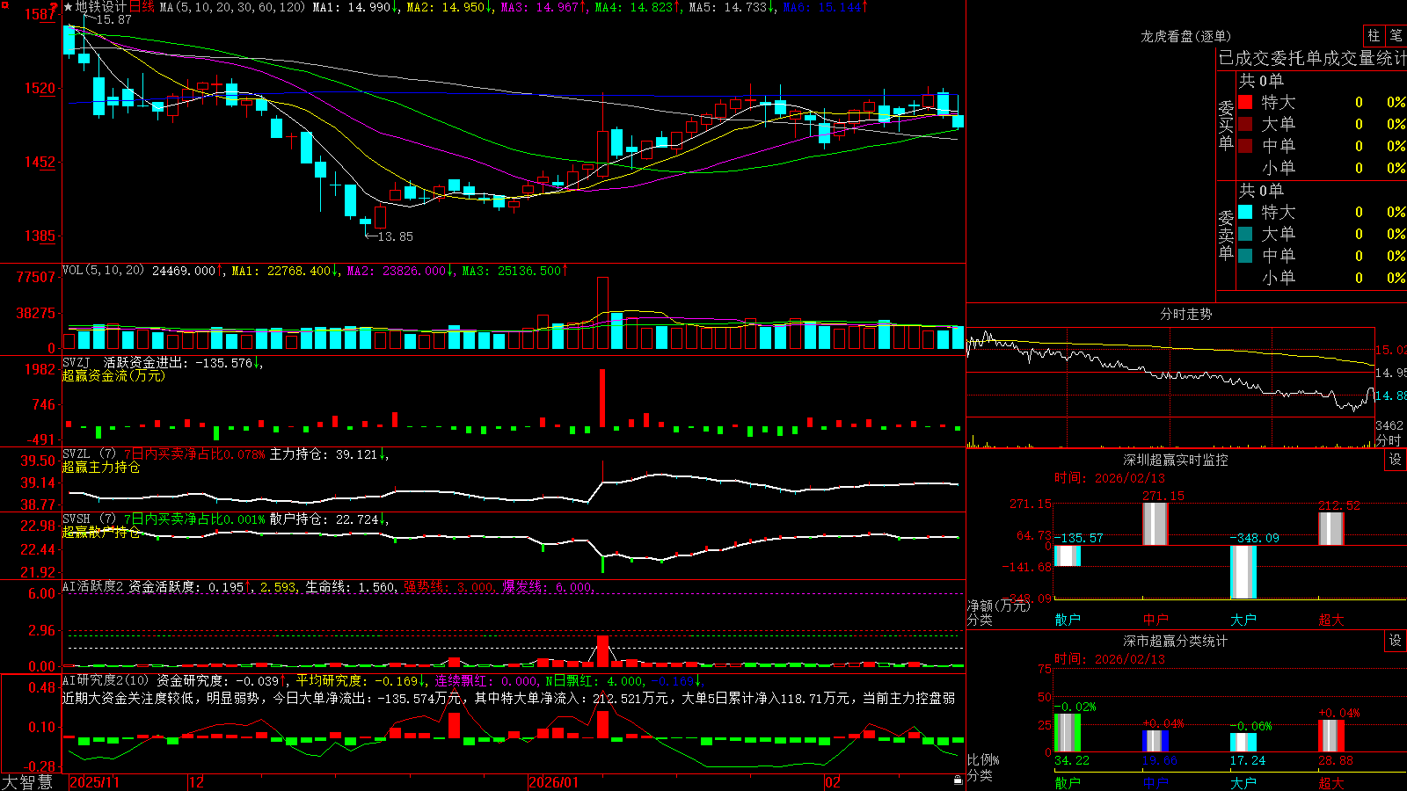Screen dimensions: 1407x791
Task: Click the stock name 地铁设计
Action: (x=100, y=7)
